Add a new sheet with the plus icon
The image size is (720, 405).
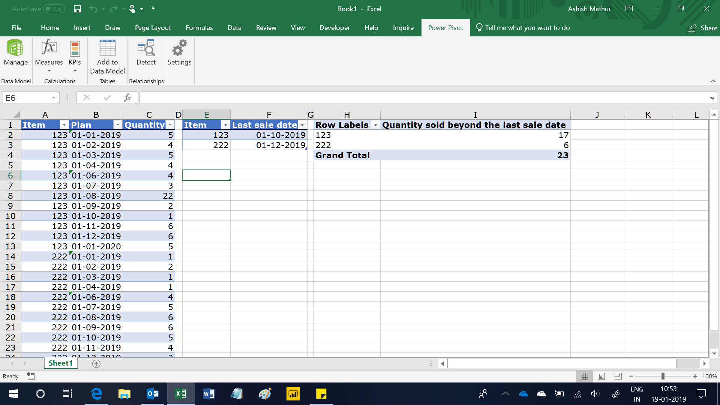pos(96,364)
